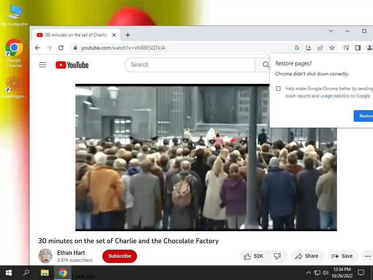Click Share button under video
The image size is (373, 280).
click(x=307, y=256)
